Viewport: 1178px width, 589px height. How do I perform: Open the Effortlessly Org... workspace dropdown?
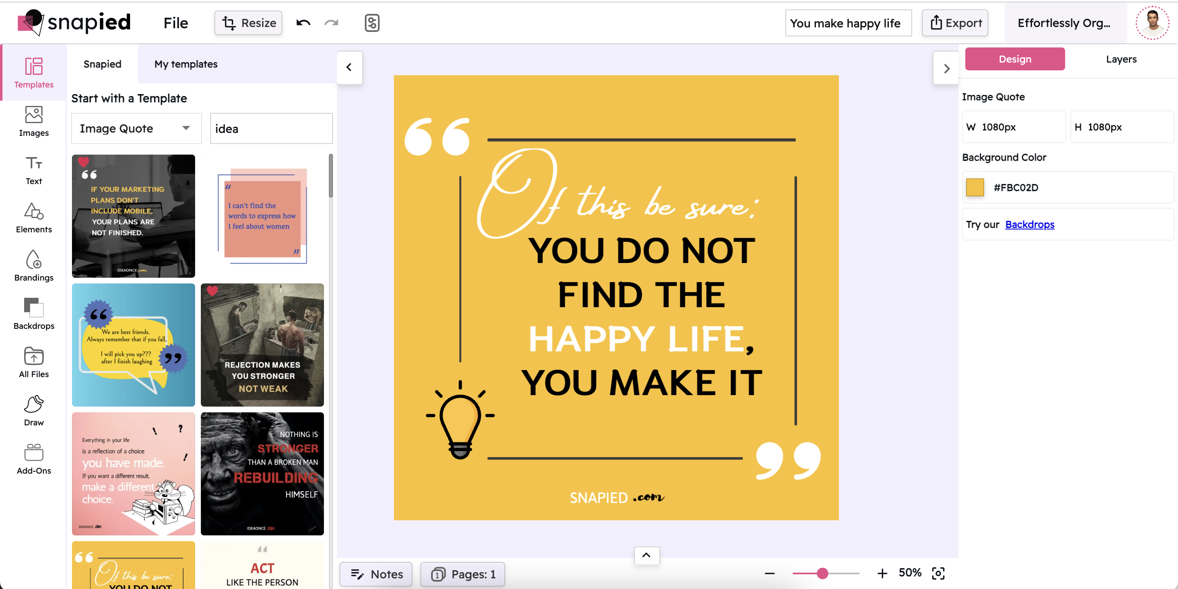(1065, 23)
